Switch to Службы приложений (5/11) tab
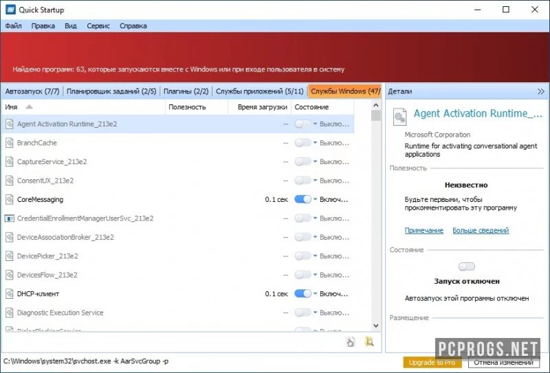This screenshot has height=373, width=550. [260, 91]
